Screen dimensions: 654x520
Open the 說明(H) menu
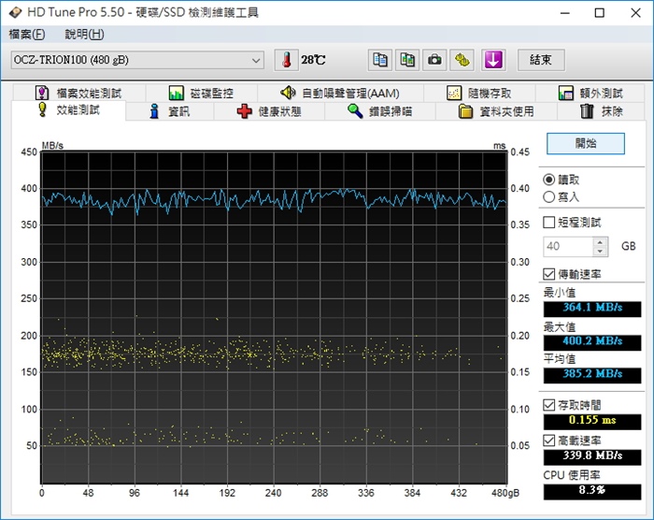point(84,35)
